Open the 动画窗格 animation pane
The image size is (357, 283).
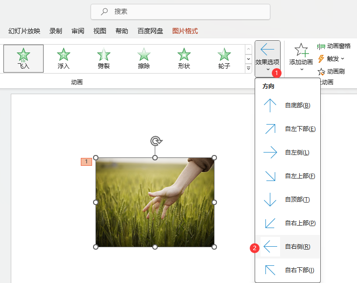(x=334, y=46)
